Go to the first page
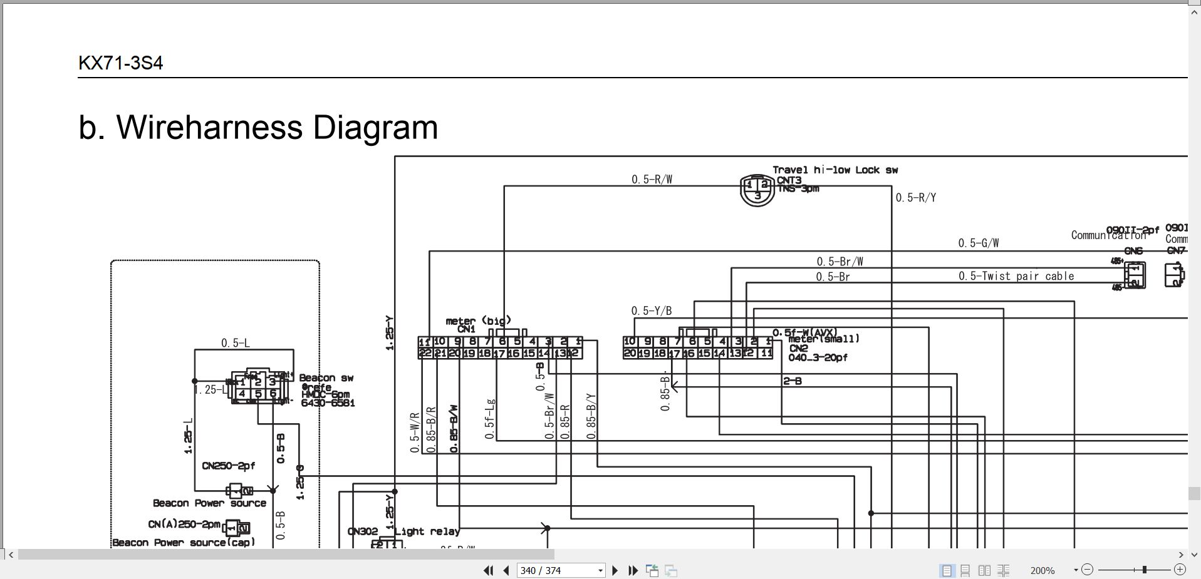 coord(488,570)
